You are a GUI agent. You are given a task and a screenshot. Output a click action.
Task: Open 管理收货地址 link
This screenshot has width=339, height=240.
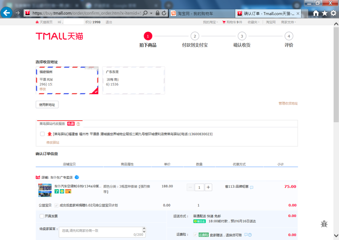(288, 104)
